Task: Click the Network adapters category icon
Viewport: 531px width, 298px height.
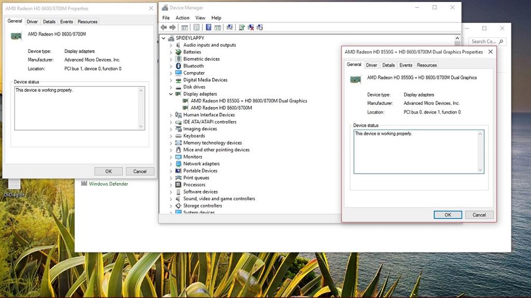Action: pos(178,163)
